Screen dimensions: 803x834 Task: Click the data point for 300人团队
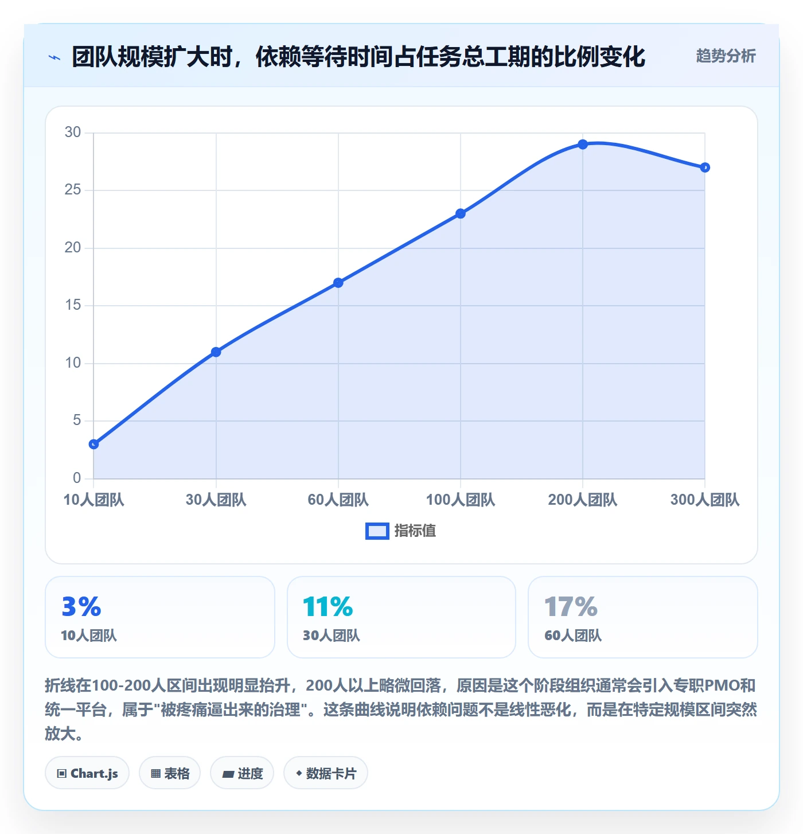[x=705, y=167]
